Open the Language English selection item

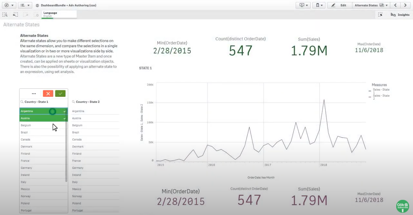(x=59, y=14)
